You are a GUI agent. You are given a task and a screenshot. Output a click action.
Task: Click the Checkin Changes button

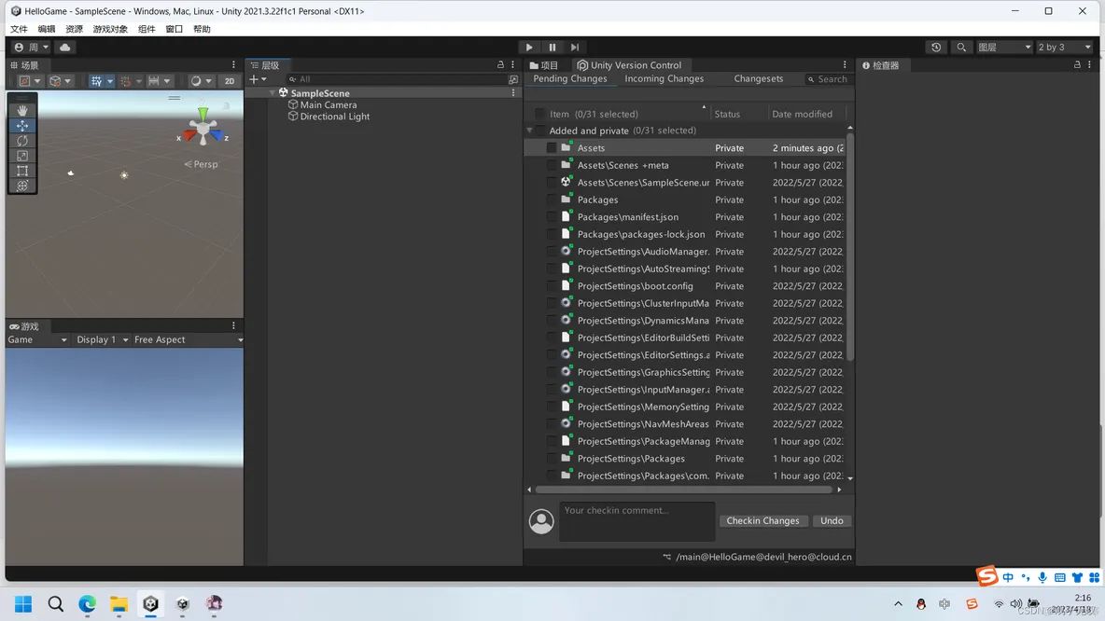coord(762,521)
